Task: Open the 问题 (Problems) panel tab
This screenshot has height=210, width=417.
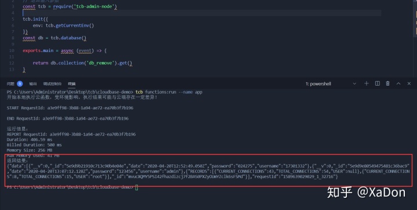Action: tap(10, 84)
